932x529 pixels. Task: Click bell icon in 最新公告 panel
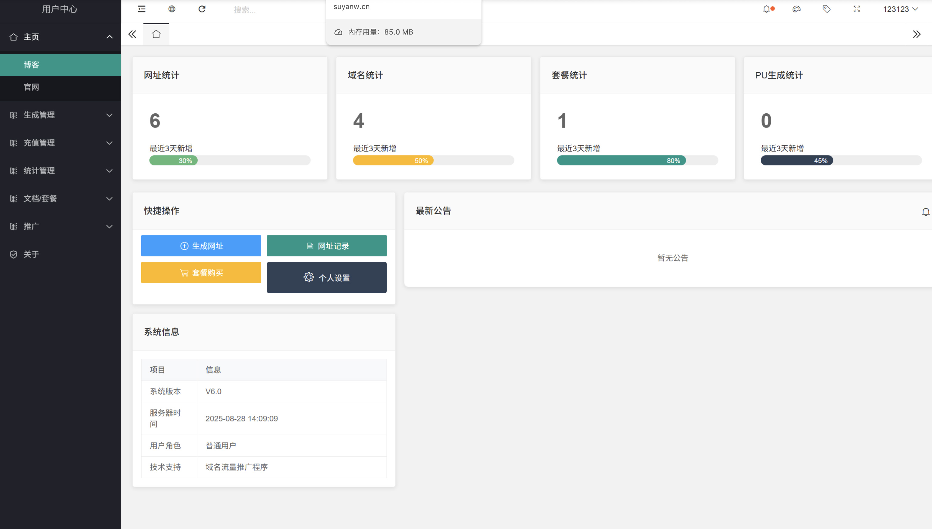coord(925,212)
